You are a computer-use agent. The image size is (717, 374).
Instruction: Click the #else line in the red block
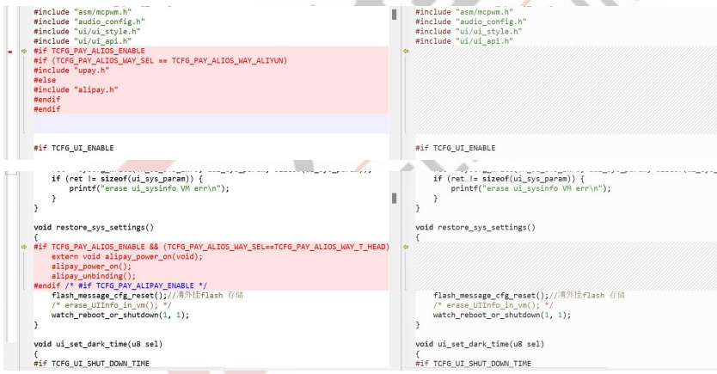pyautogui.click(x=45, y=81)
